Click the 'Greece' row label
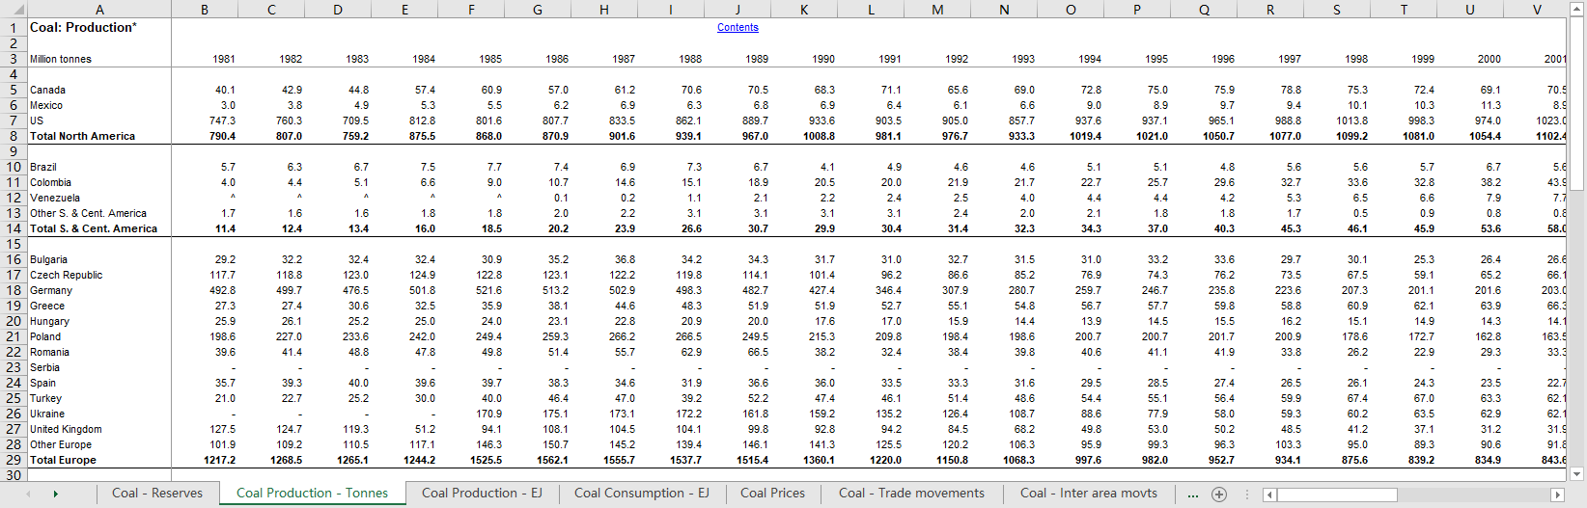The image size is (1587, 508). point(47,306)
